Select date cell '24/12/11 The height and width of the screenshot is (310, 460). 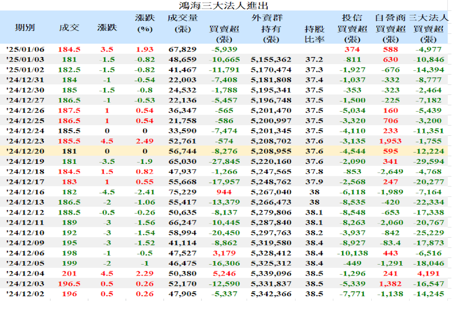click(x=25, y=222)
